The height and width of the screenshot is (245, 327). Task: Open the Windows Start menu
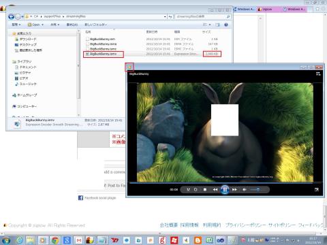[x=6, y=240]
